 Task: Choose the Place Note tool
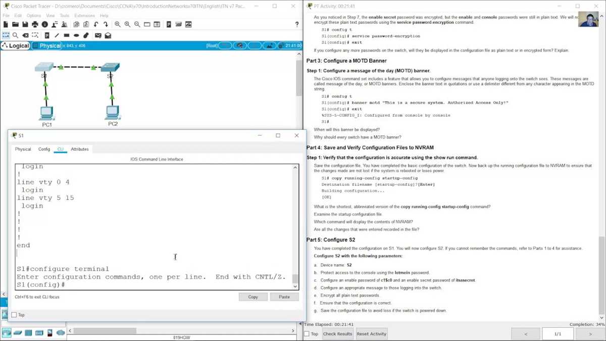click(47, 35)
